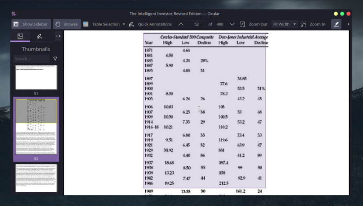This screenshot has height=206, width=363.
Task: Activate the Table Selection tool
Action: (101, 24)
